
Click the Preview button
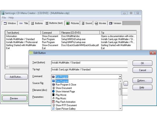tap(15, 98)
